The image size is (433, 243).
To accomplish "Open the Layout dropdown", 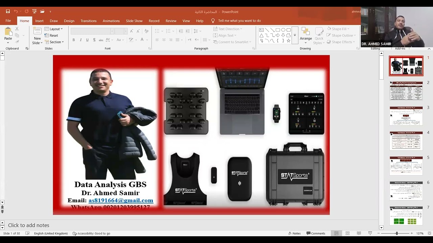I will (x=53, y=29).
